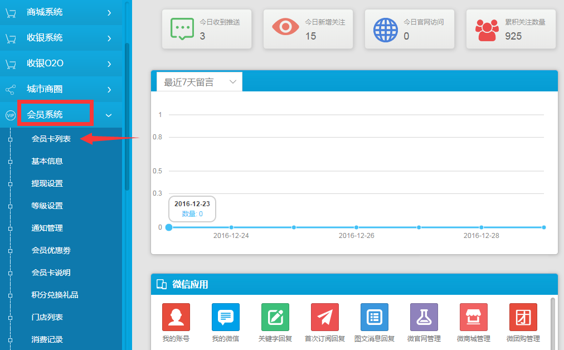Open the 微商城管理 store icon
This screenshot has width=564, height=350.
click(473, 317)
